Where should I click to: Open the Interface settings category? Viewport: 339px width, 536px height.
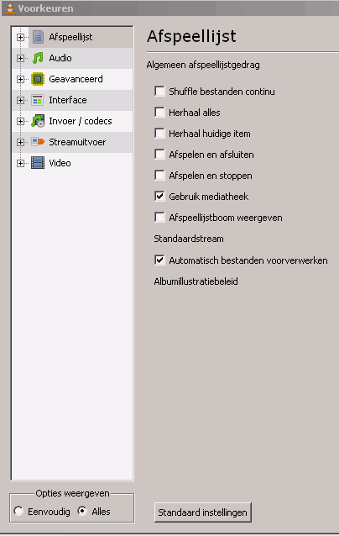(x=68, y=100)
